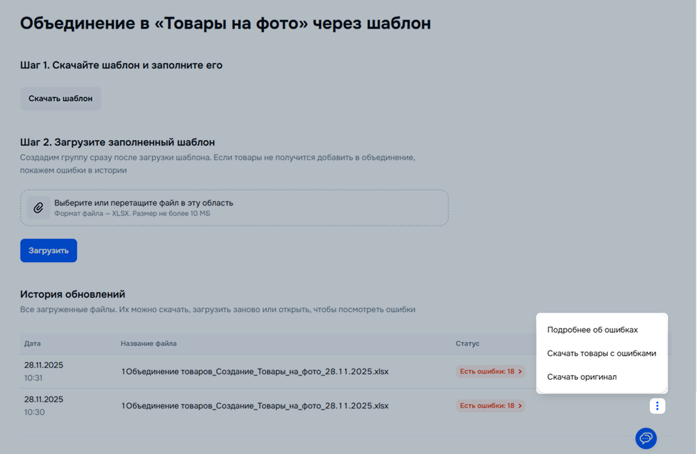Image resolution: width=697 pixels, height=454 pixels.
Task: Select Подробнее об ошибках from the menu
Action: coord(592,329)
